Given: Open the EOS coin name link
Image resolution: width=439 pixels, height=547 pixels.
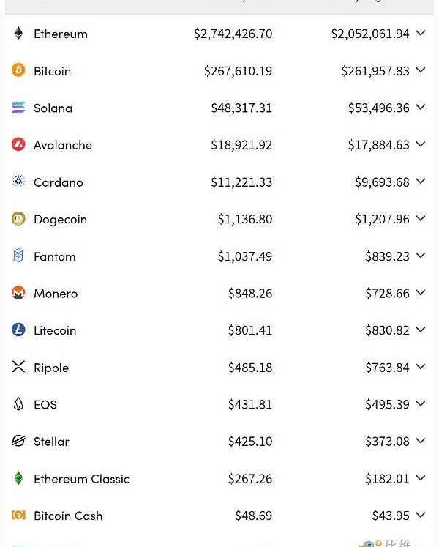Looking at the screenshot, I should [45, 404].
